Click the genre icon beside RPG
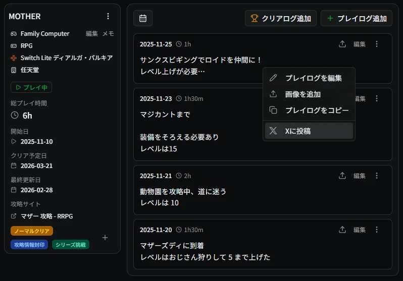403x281 pixels. point(14,46)
